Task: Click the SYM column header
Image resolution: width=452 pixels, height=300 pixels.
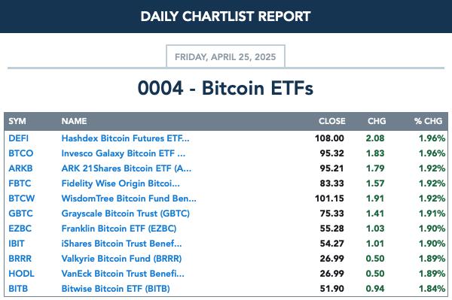Action: [17, 121]
